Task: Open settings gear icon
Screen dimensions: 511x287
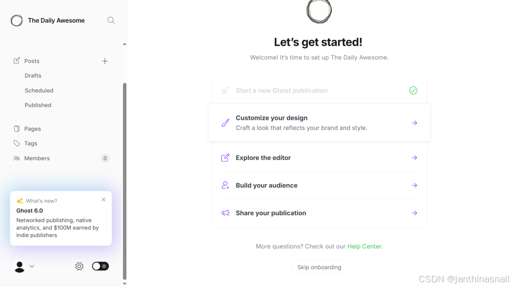Action: point(79,266)
